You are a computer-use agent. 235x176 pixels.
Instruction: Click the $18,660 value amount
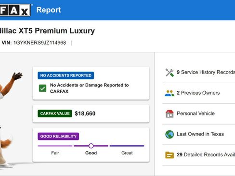(x=85, y=113)
